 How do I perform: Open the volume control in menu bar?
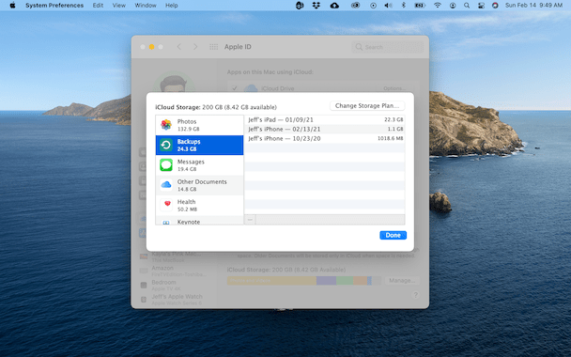pos(388,5)
